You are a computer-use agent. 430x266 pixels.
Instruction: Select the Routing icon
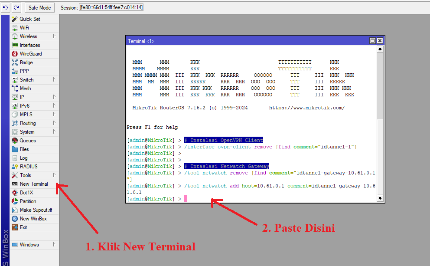[15, 123]
